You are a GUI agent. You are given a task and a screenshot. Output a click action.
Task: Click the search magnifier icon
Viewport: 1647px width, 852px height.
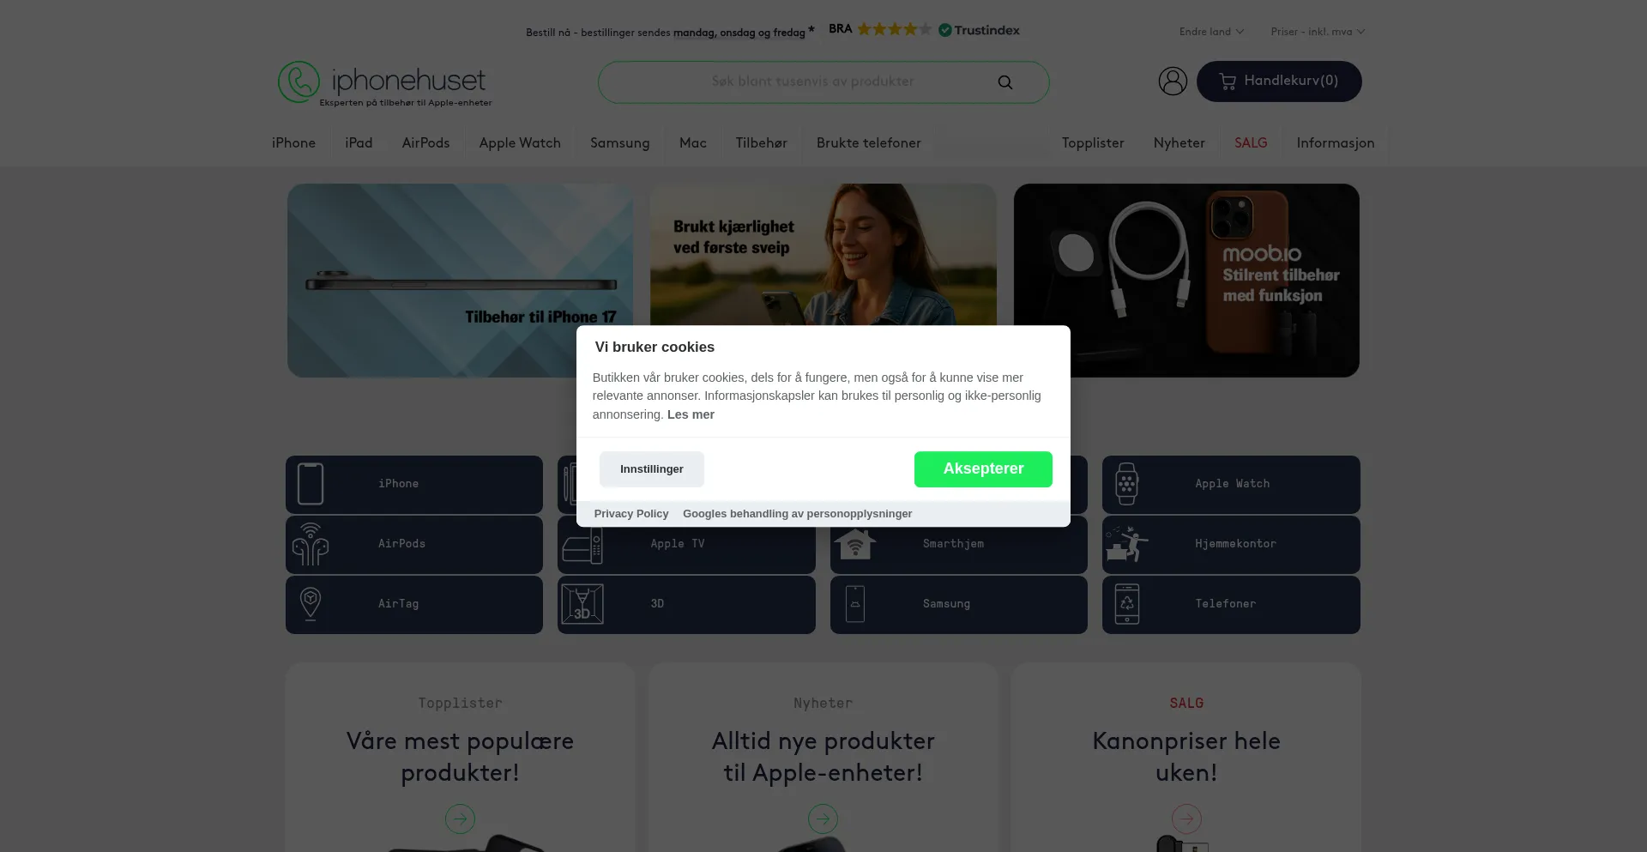[x=1004, y=82]
